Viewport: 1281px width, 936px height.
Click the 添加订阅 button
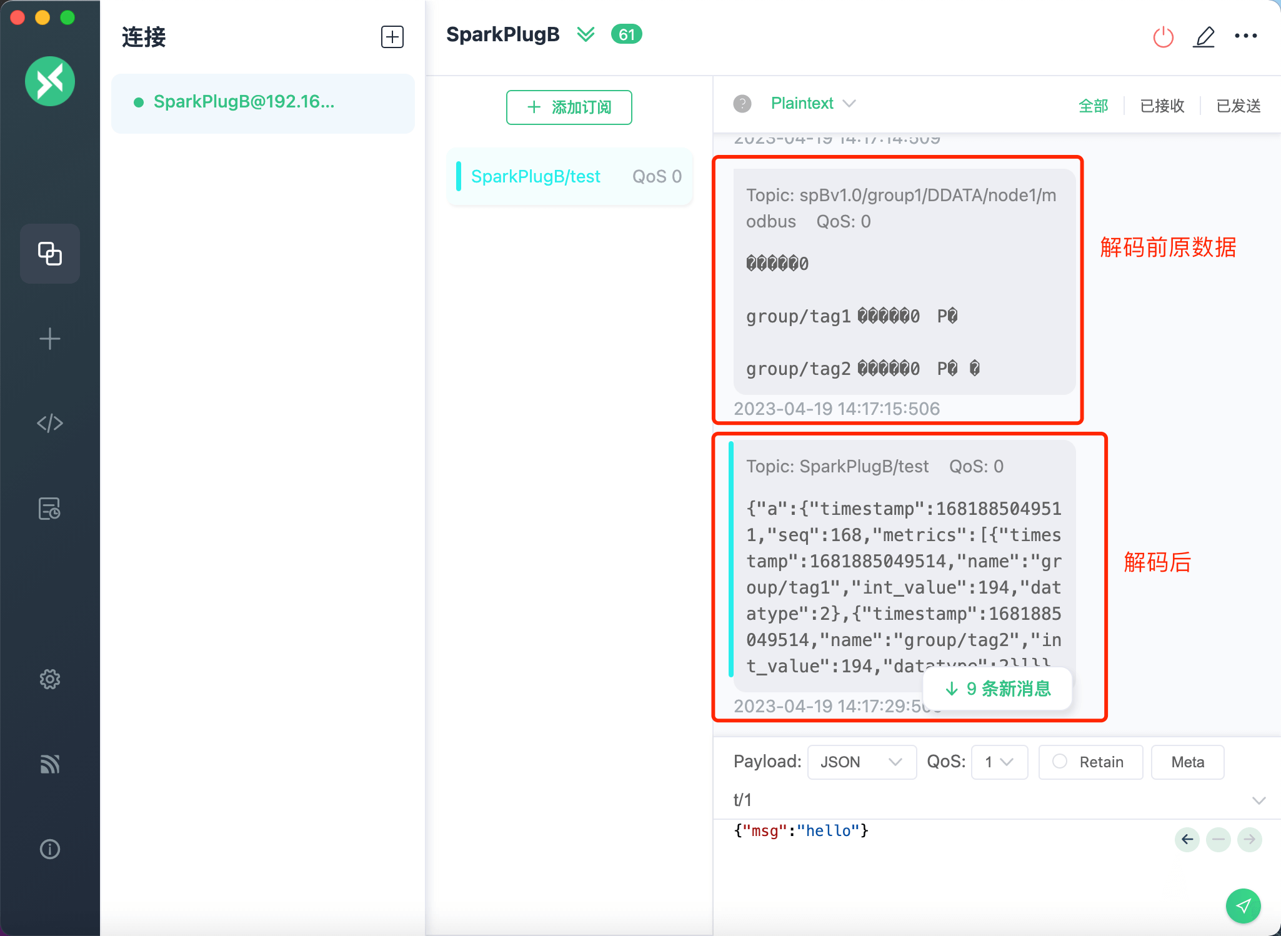pyautogui.click(x=569, y=107)
